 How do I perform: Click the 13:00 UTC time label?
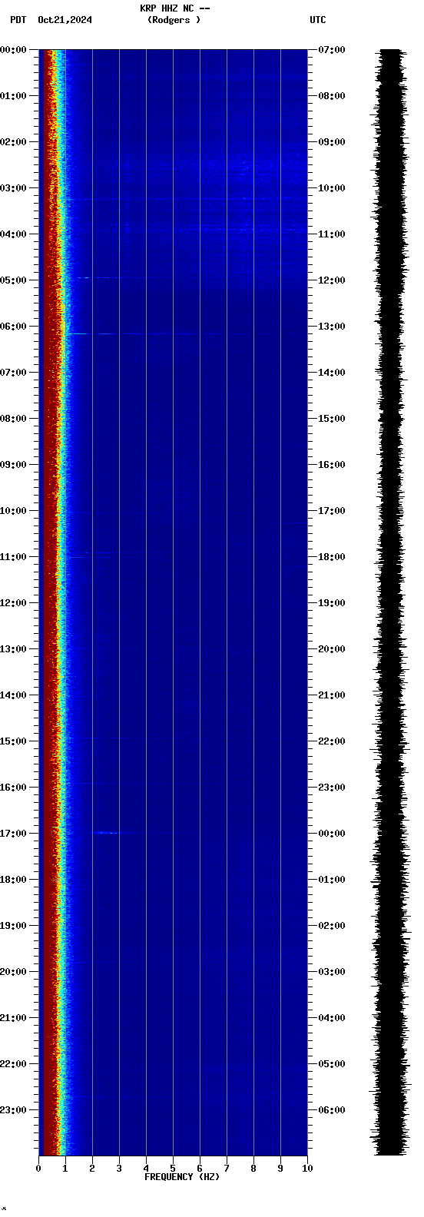pyautogui.click(x=332, y=327)
